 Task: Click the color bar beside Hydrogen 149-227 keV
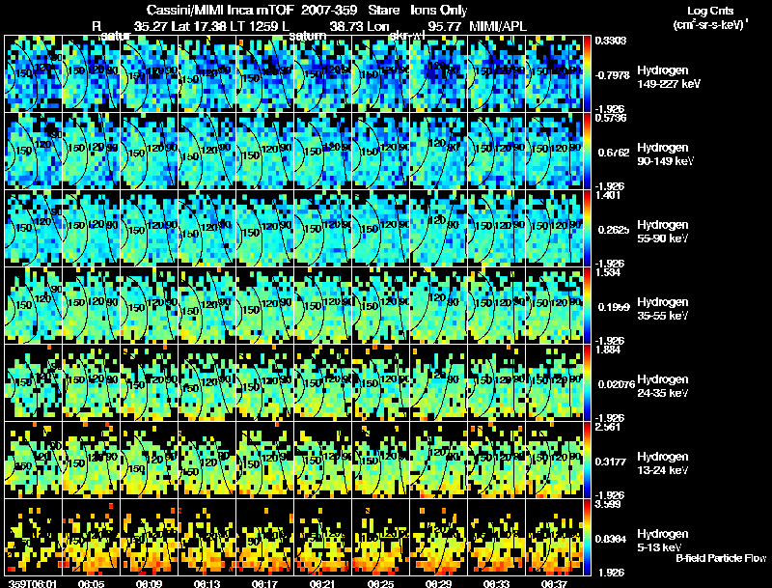pos(587,74)
